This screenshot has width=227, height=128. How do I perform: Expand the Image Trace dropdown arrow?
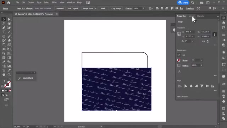click(x=95, y=9)
